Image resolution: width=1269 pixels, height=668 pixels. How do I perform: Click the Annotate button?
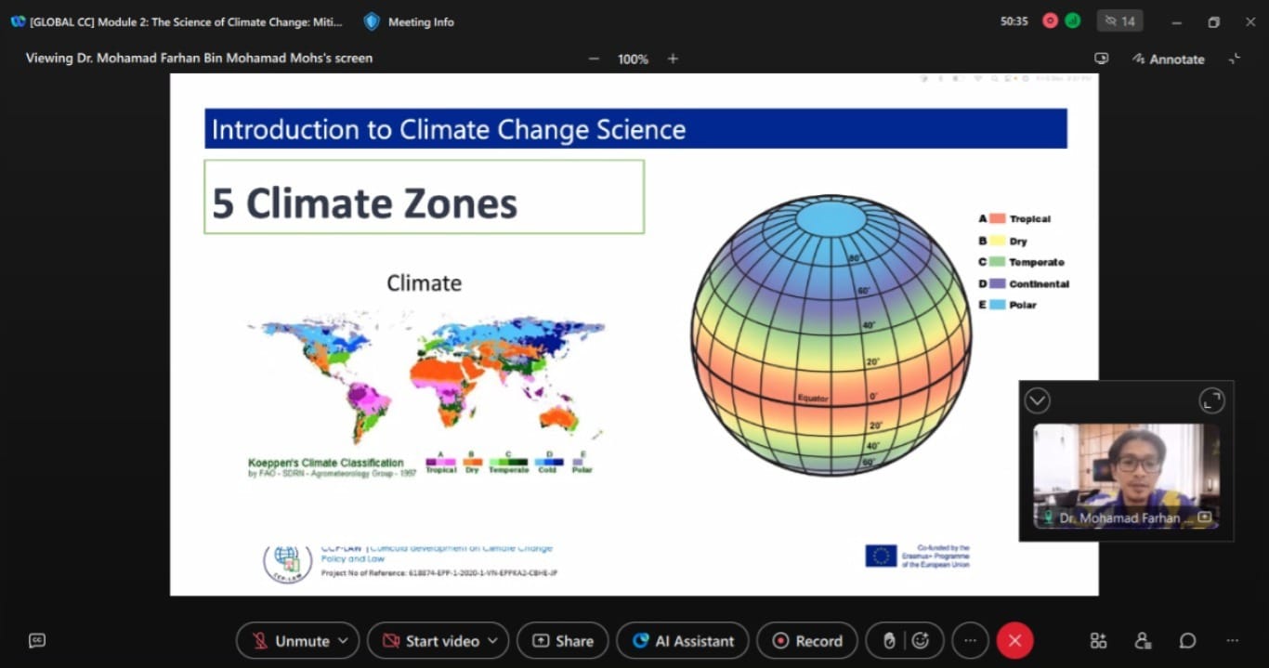click(1168, 59)
